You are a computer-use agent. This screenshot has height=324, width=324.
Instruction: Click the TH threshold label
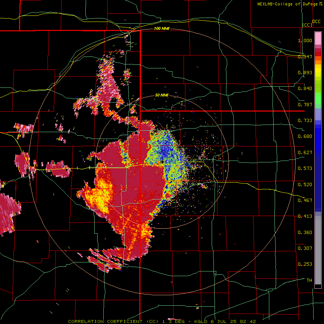pyautogui.click(x=309, y=280)
